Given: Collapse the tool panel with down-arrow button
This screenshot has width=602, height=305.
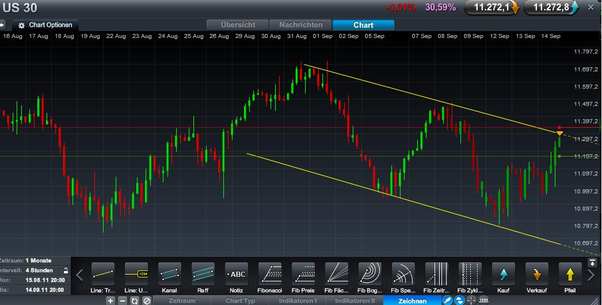Looking at the screenshot, I should pyautogui.click(x=592, y=263).
